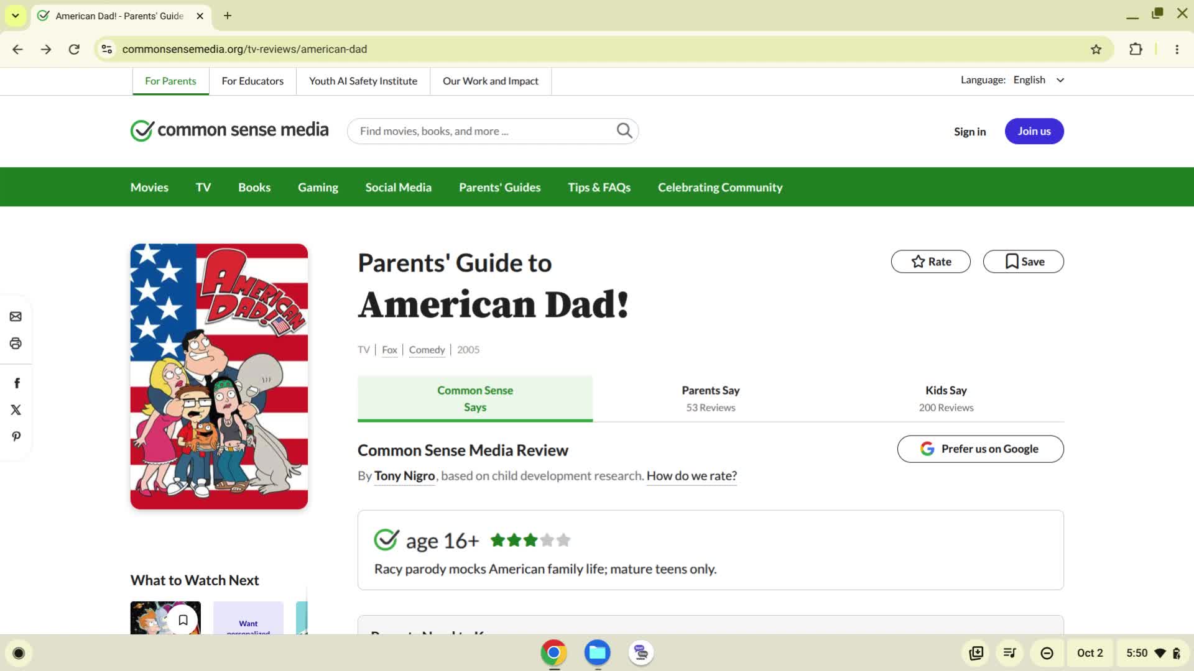Open the Parents' Guides menu
Screen dimensions: 1194x671
[x=499, y=187]
